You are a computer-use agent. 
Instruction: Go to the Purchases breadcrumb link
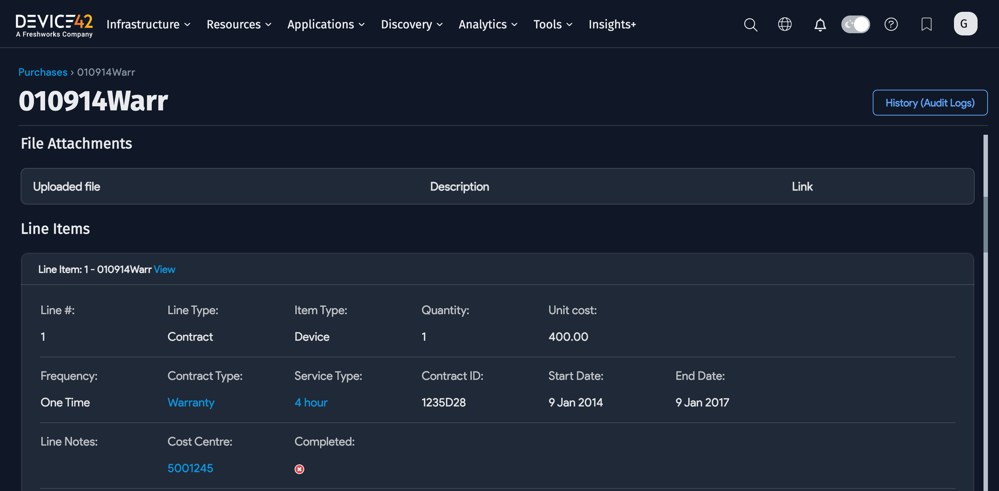tap(43, 72)
